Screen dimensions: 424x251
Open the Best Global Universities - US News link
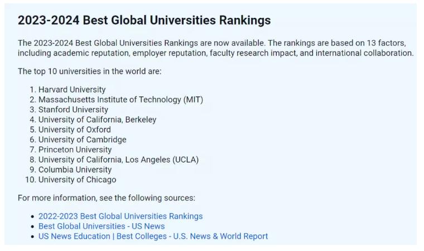pos(102,226)
